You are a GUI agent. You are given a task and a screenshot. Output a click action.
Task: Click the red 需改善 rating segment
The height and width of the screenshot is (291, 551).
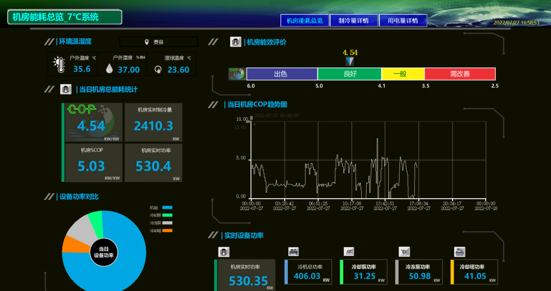click(x=460, y=74)
